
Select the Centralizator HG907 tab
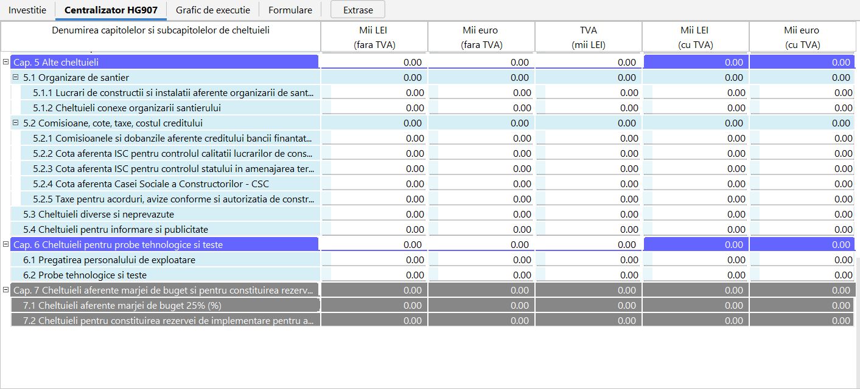(x=111, y=10)
